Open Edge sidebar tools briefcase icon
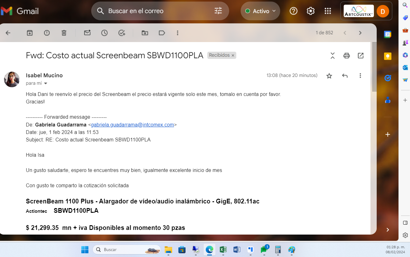 coord(405,30)
